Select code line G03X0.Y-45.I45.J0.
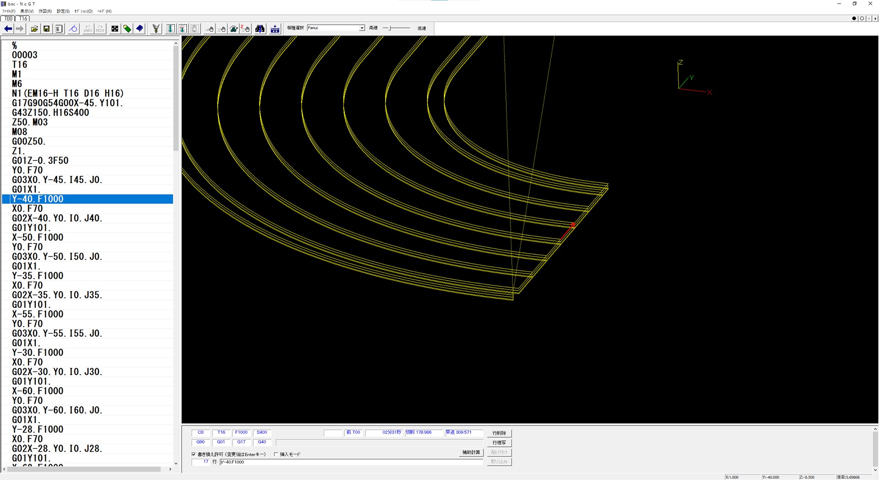The width and height of the screenshot is (879, 480). [x=57, y=180]
